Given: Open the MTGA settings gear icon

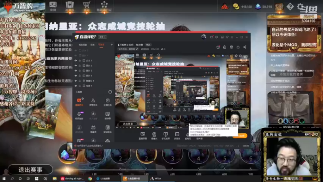Looking at the screenshot, I should click(300, 6).
